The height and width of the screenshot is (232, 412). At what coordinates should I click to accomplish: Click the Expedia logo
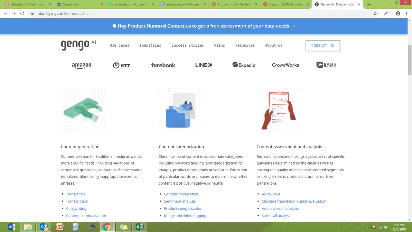(244, 65)
